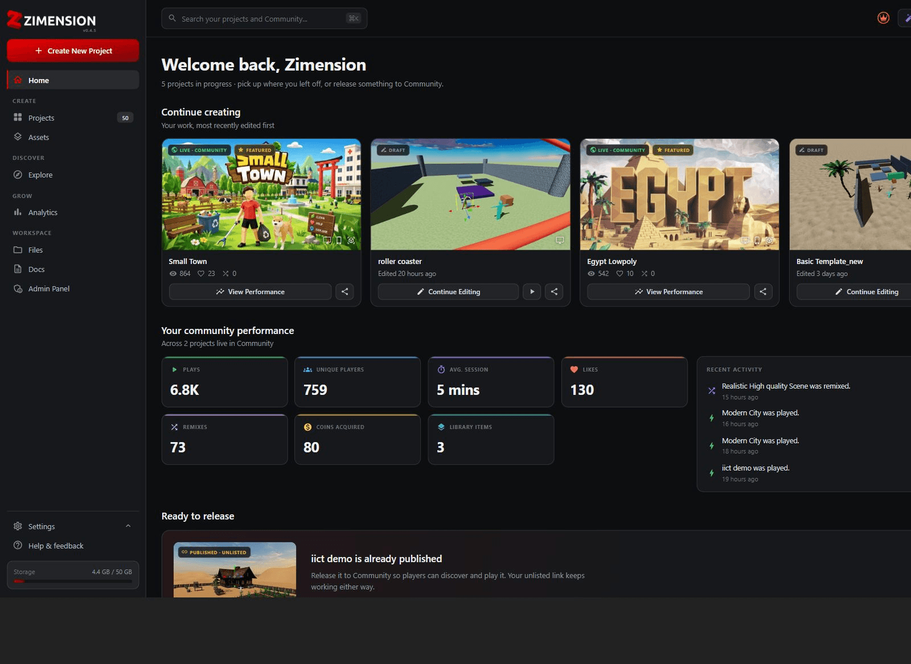Open the share icon on Small Town card
The width and height of the screenshot is (911, 664).
[344, 292]
